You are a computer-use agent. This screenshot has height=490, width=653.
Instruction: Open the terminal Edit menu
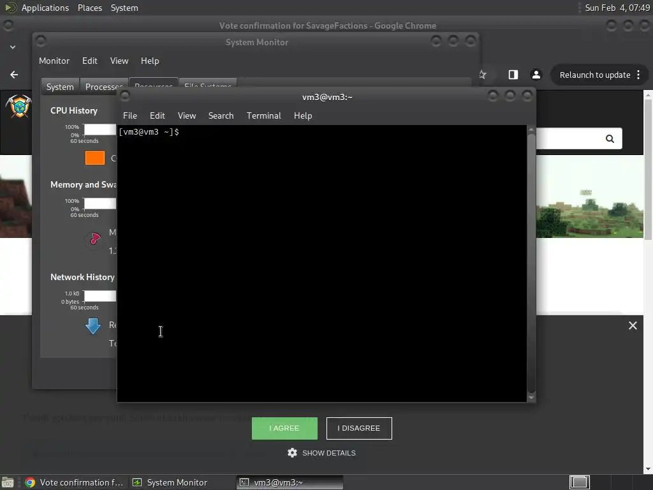coord(157,116)
